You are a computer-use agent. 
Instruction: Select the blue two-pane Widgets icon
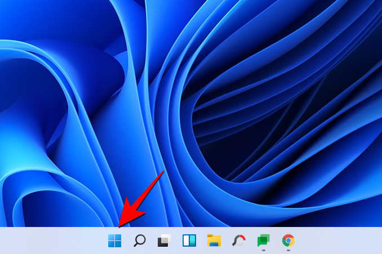[x=189, y=241]
